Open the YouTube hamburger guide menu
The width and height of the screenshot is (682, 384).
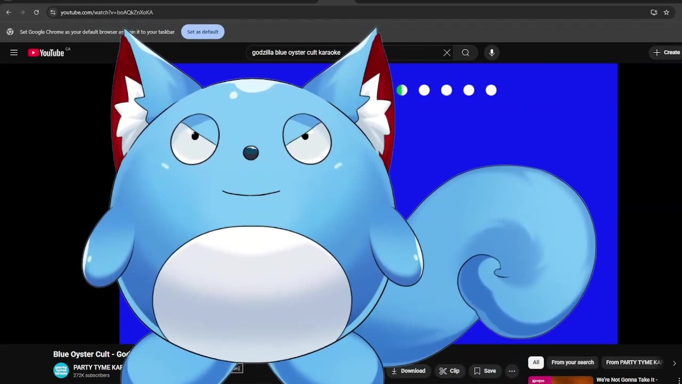(14, 52)
